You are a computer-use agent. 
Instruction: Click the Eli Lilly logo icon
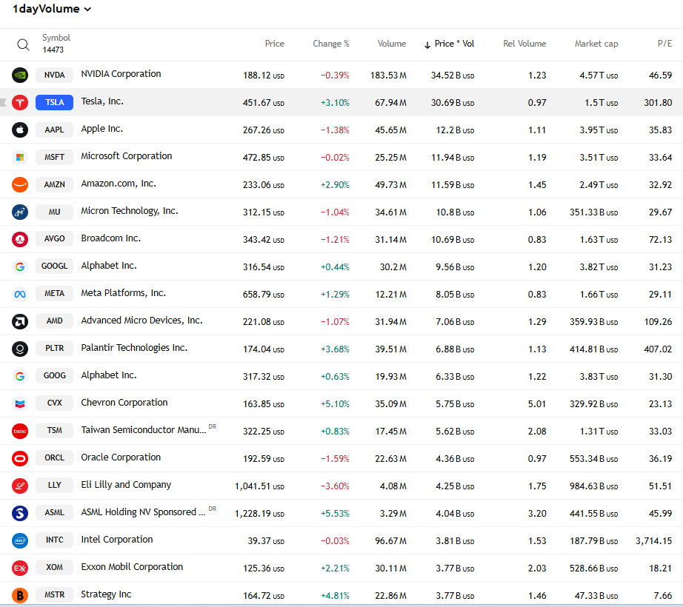pyautogui.click(x=20, y=486)
